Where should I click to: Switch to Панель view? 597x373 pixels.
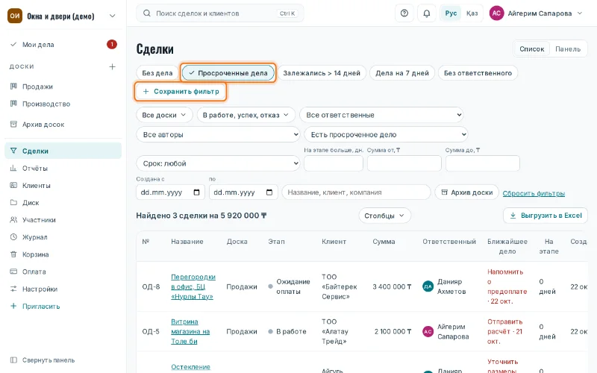tap(568, 48)
